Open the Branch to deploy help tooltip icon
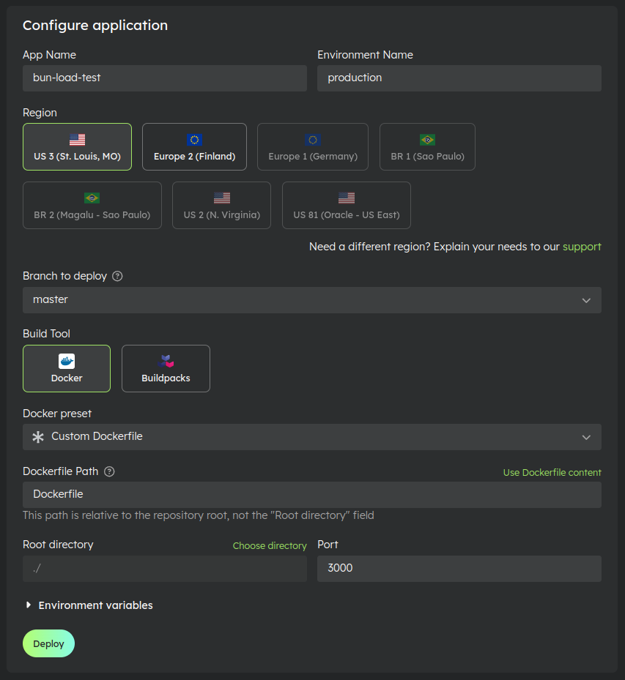The image size is (625, 680). coord(117,276)
